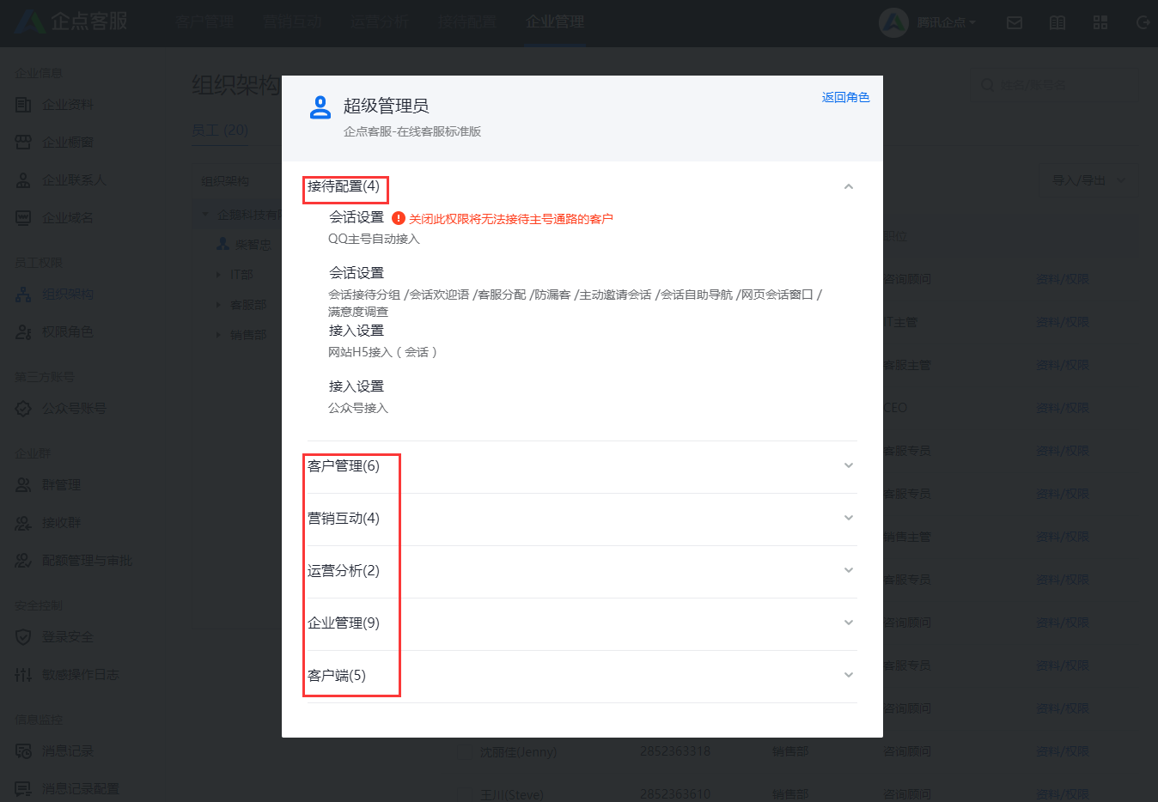The width and height of the screenshot is (1158, 802).
Task: Open 配额管理与审批 page
Action: pos(88,561)
